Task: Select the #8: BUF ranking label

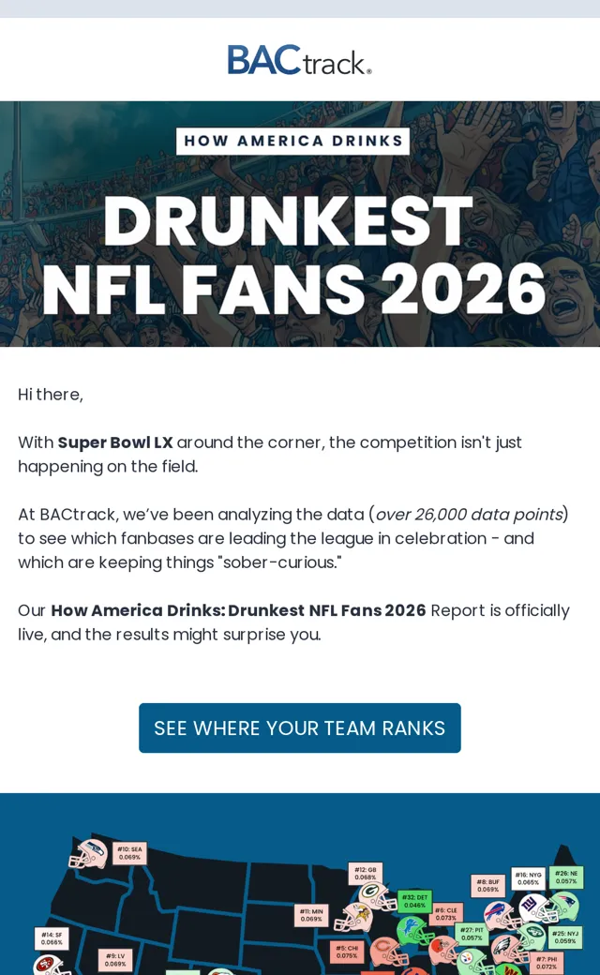Action: click(488, 885)
